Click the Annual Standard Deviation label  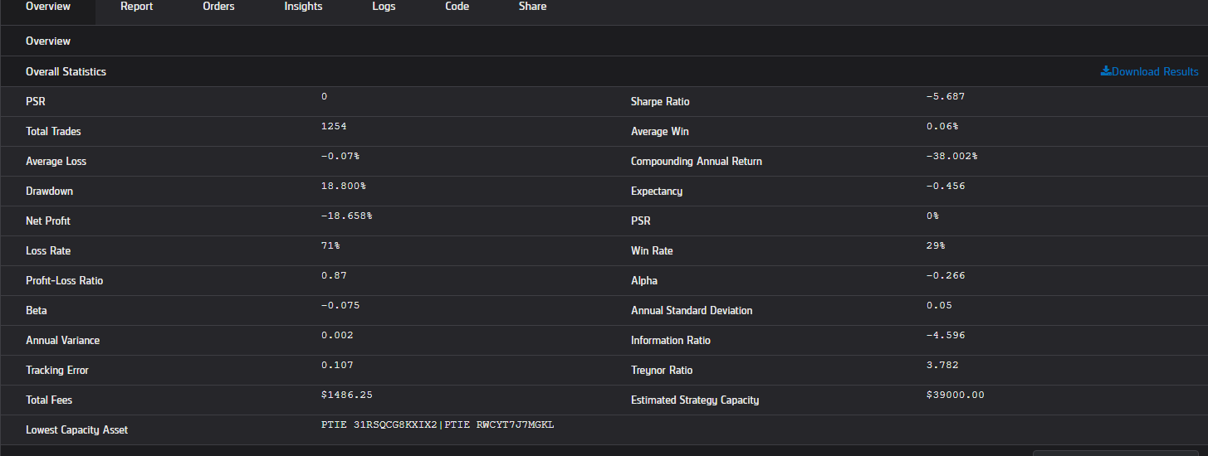(692, 311)
